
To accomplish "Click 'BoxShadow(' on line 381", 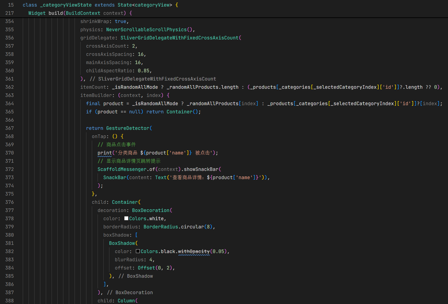I will pyautogui.click(x=123, y=243).
